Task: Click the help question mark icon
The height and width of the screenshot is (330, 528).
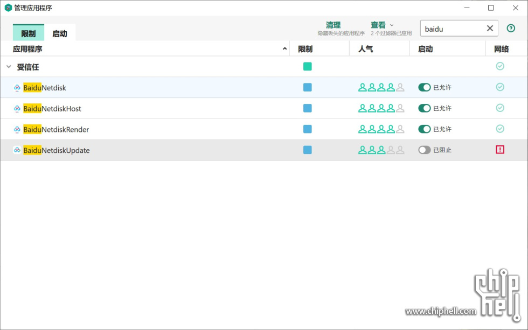Action: coord(511,28)
